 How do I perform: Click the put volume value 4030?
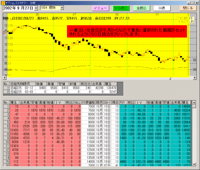[x=176, y=110]
